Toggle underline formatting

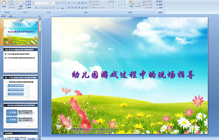click(x=43, y=8)
